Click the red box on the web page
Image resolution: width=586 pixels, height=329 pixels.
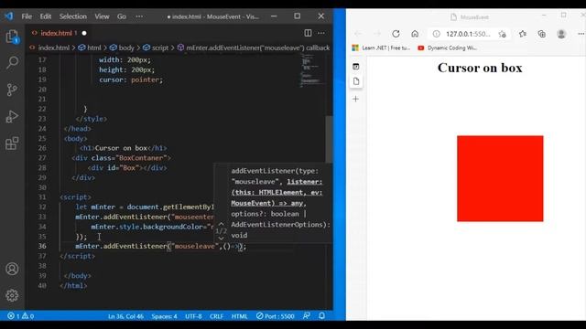[x=500, y=178]
